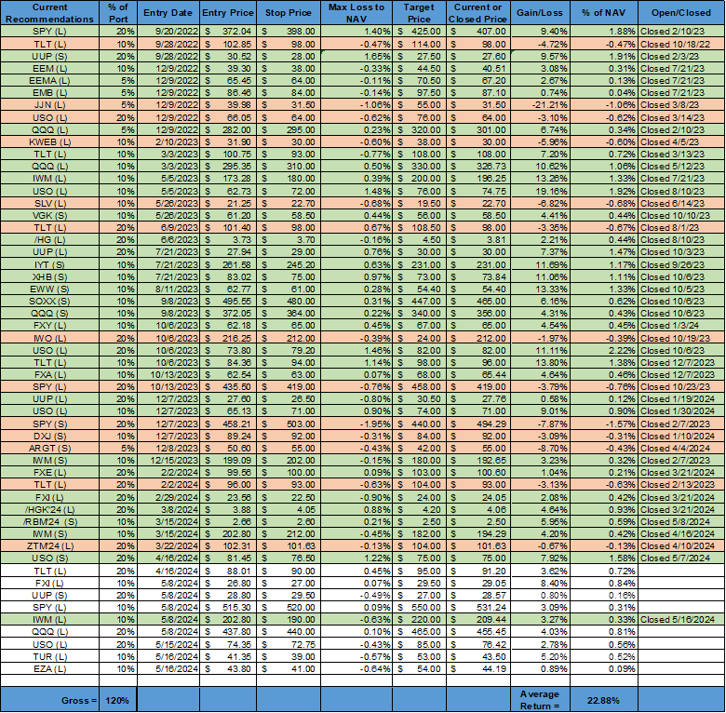Click the 'SOXX (S)' ticker cell

click(49, 301)
